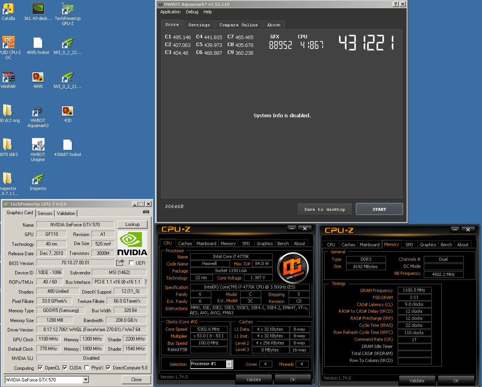Open Graphics tab in right CPU-Z window
Viewport: 482px width, 387px height.
(428, 245)
